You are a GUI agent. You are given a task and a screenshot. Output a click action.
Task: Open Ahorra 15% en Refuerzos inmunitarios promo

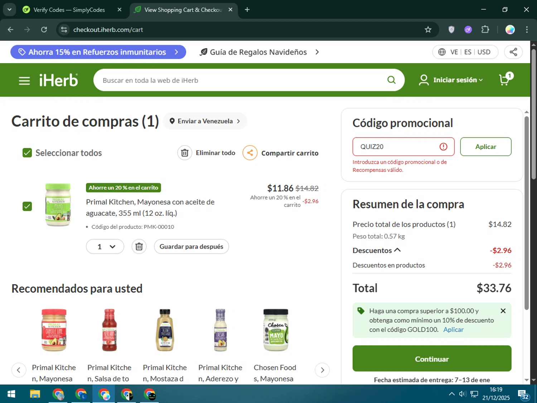pos(98,52)
